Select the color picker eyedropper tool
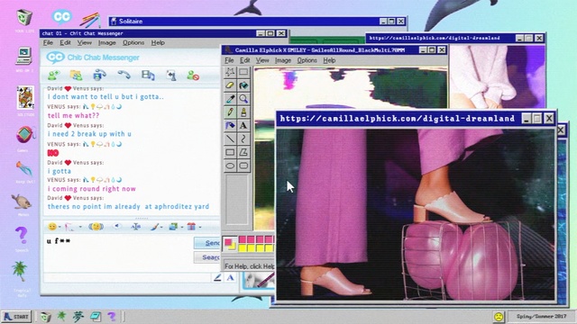The height and width of the screenshot is (324, 577). point(230,99)
